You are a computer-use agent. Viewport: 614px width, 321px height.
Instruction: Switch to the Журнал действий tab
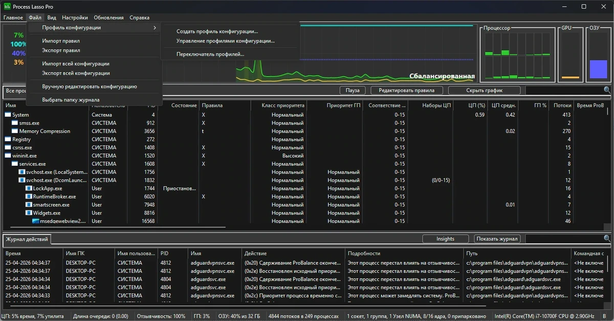27,239
